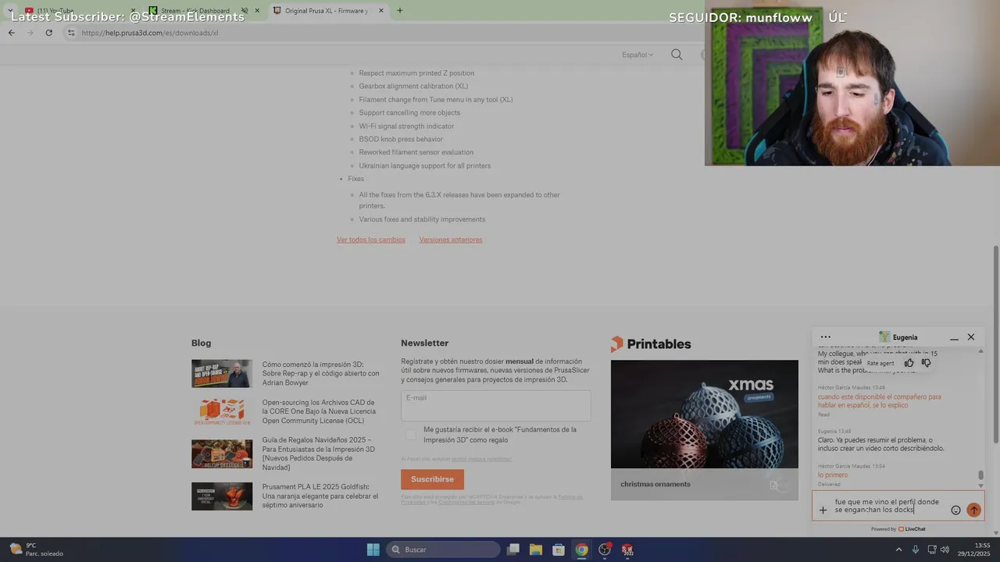Open the volume speaker tray icon
The width and height of the screenshot is (1000, 562).
click(x=945, y=550)
